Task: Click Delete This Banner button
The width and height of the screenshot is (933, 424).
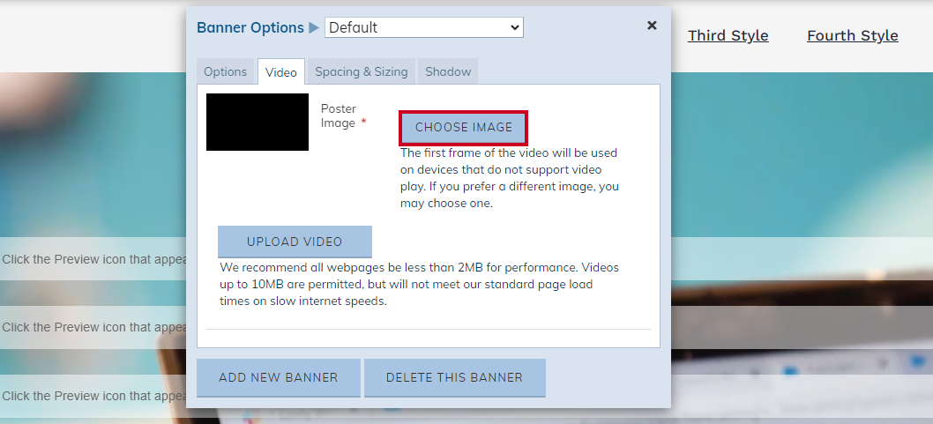Action: pyautogui.click(x=455, y=377)
